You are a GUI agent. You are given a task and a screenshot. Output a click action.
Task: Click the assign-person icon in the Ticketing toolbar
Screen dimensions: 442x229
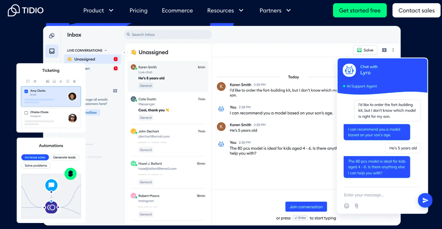pyautogui.click(x=61, y=81)
